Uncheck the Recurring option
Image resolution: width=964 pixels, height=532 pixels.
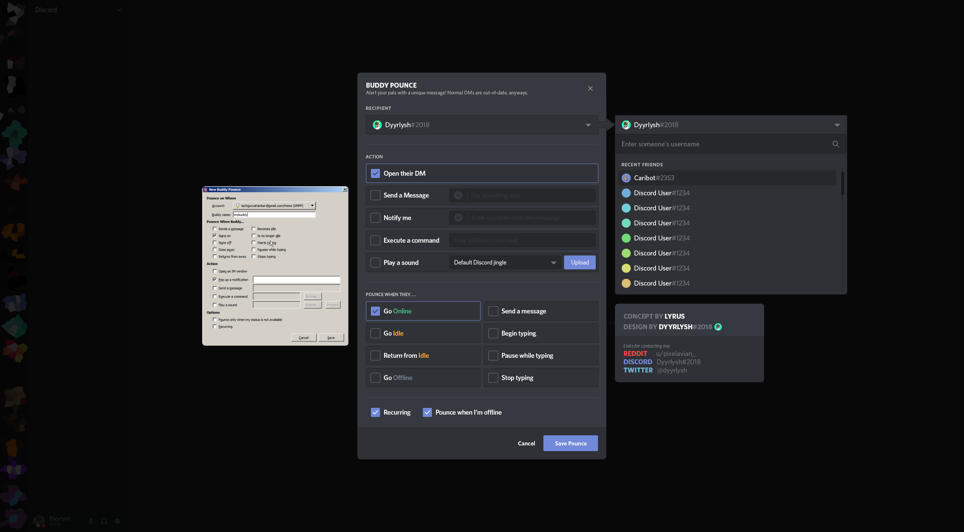click(375, 412)
